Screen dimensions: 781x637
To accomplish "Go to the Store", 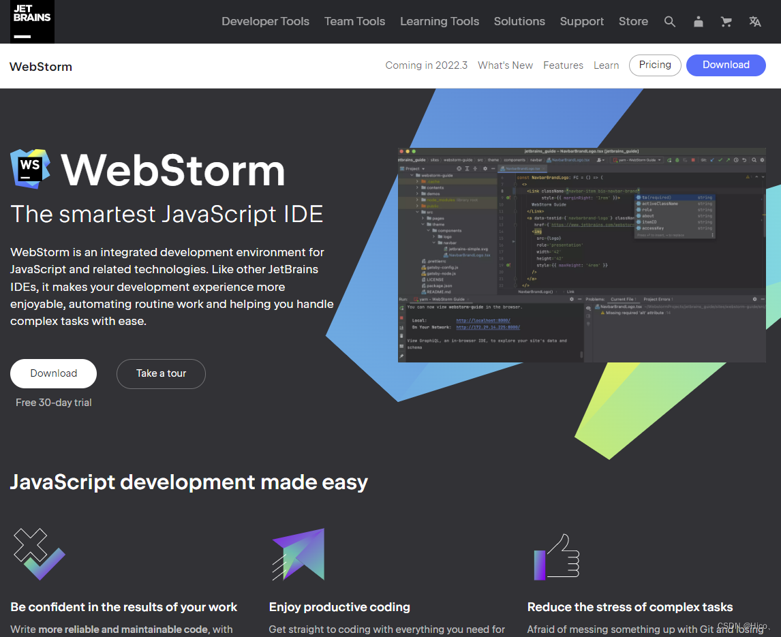I will [633, 21].
